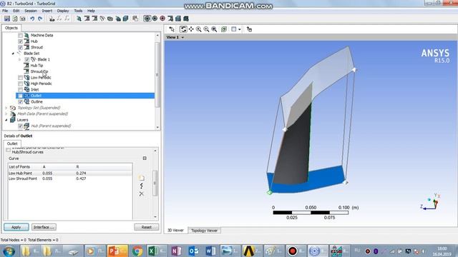Select the Outlet details tab
The image size is (458, 257).
(12, 143)
